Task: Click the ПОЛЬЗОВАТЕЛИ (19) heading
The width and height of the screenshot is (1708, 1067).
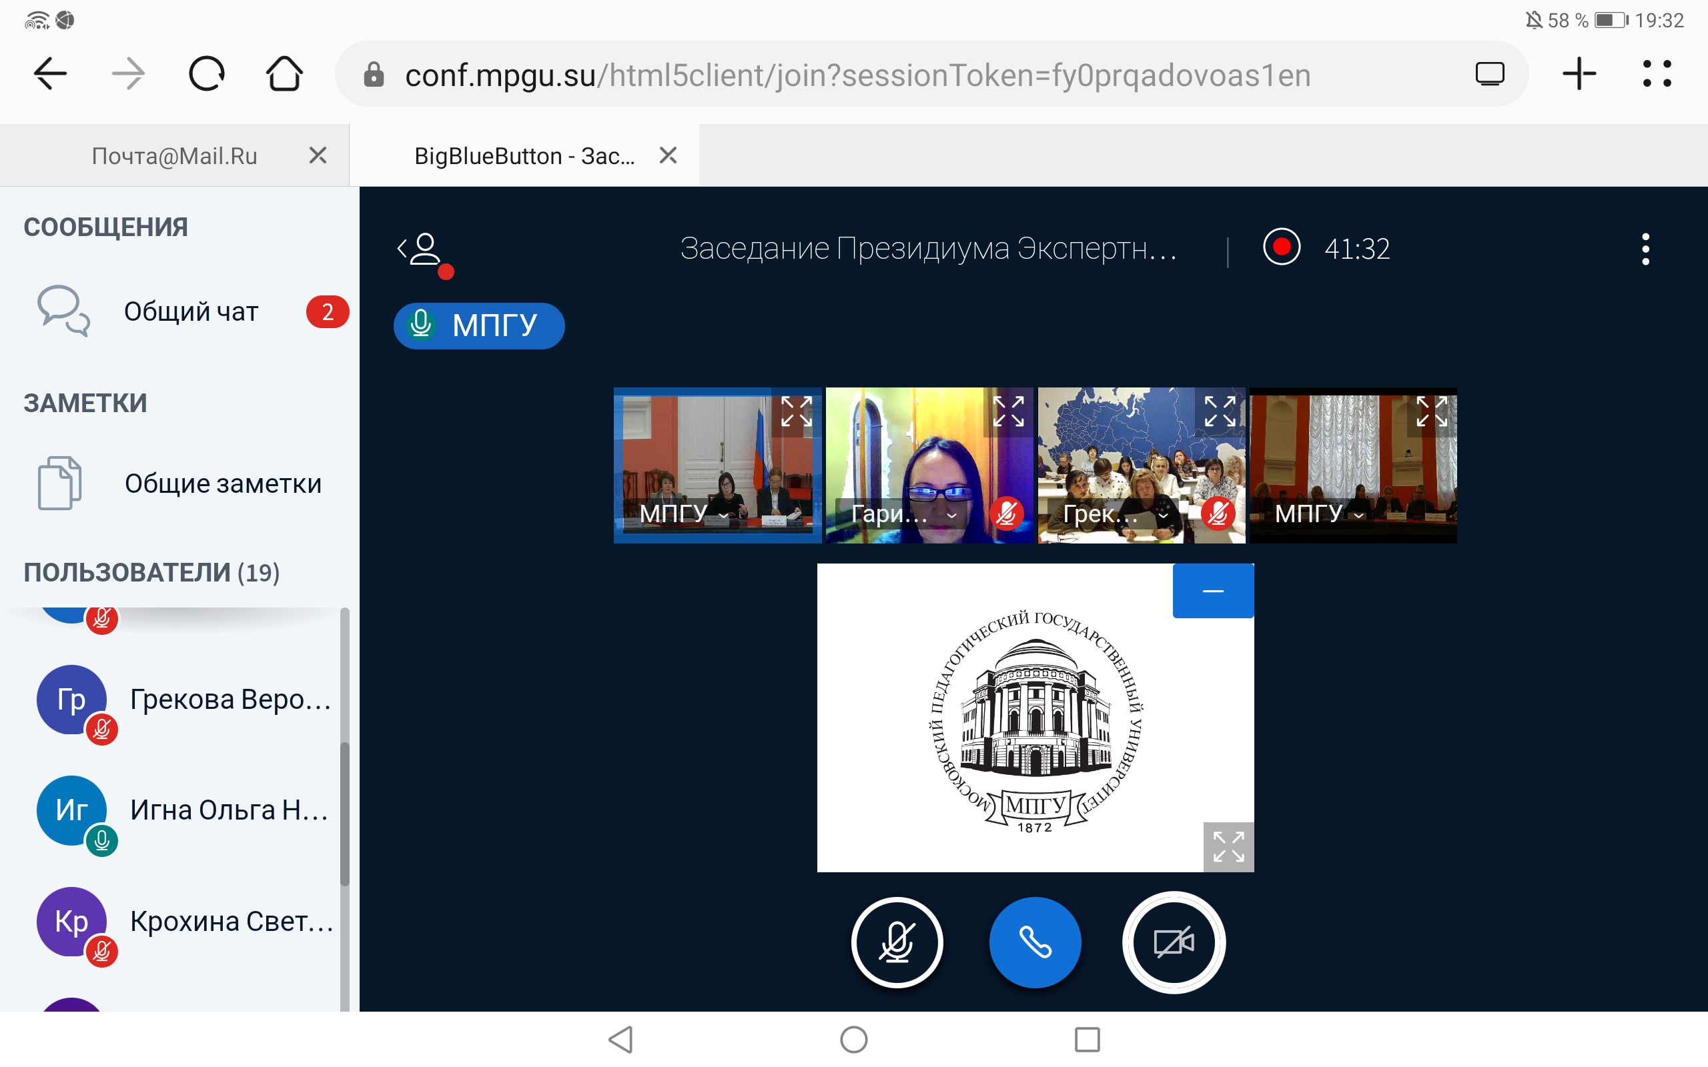Action: [151, 572]
